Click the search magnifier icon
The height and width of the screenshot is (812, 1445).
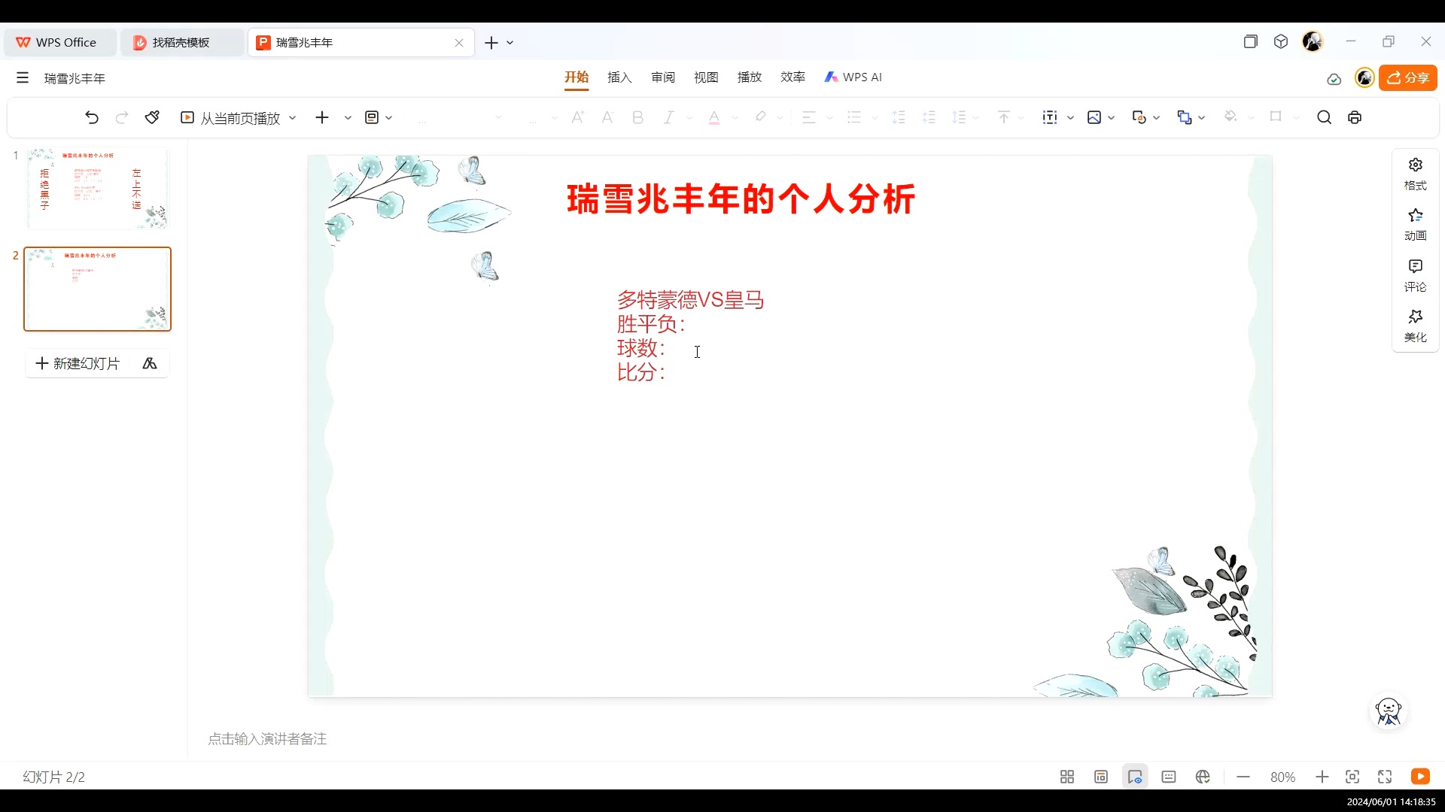1325,117
